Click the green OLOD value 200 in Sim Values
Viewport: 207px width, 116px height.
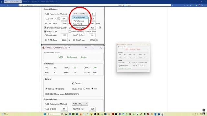coord(95,68)
